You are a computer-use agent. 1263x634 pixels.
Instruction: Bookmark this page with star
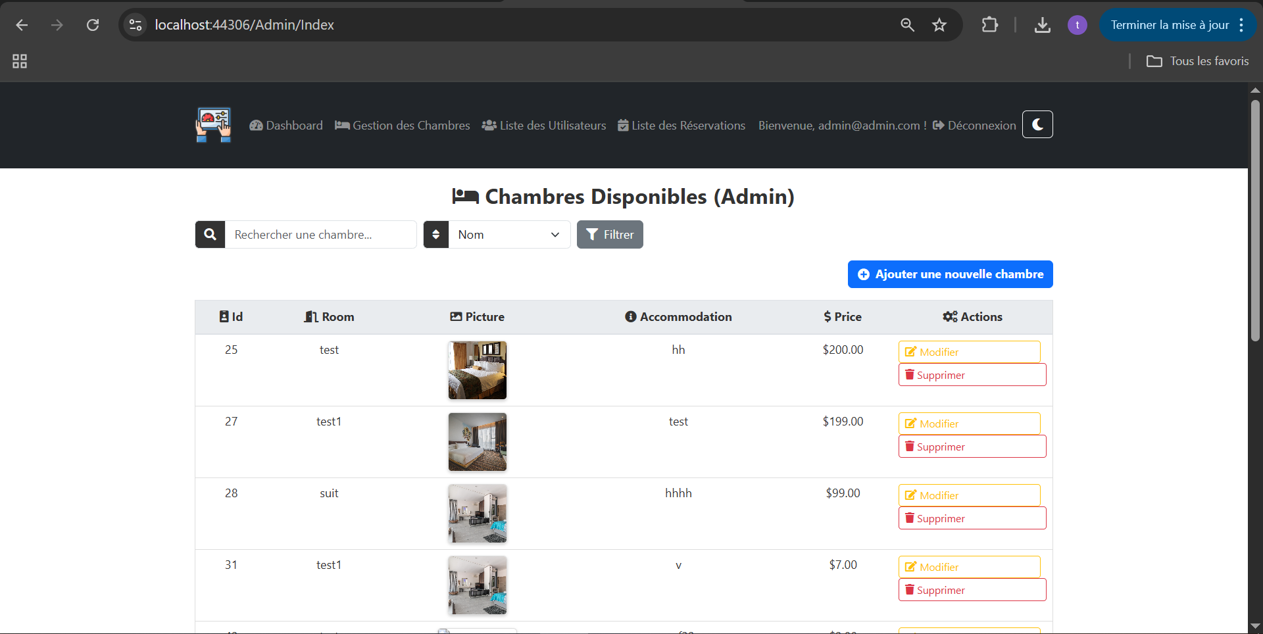tap(939, 25)
